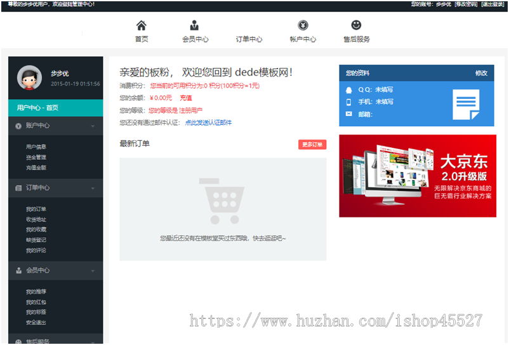509x345 pixels.
Task: Open 充值金额 in the sidebar
Action: [36, 167]
